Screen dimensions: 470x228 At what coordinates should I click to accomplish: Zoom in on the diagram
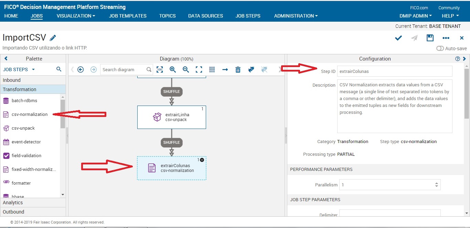[173, 69]
